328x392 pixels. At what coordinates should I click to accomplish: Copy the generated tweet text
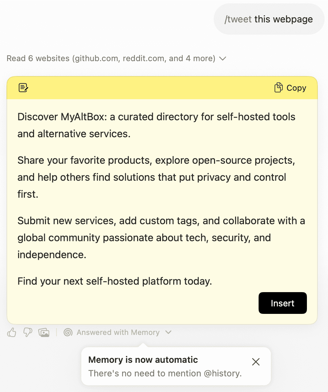(x=291, y=88)
